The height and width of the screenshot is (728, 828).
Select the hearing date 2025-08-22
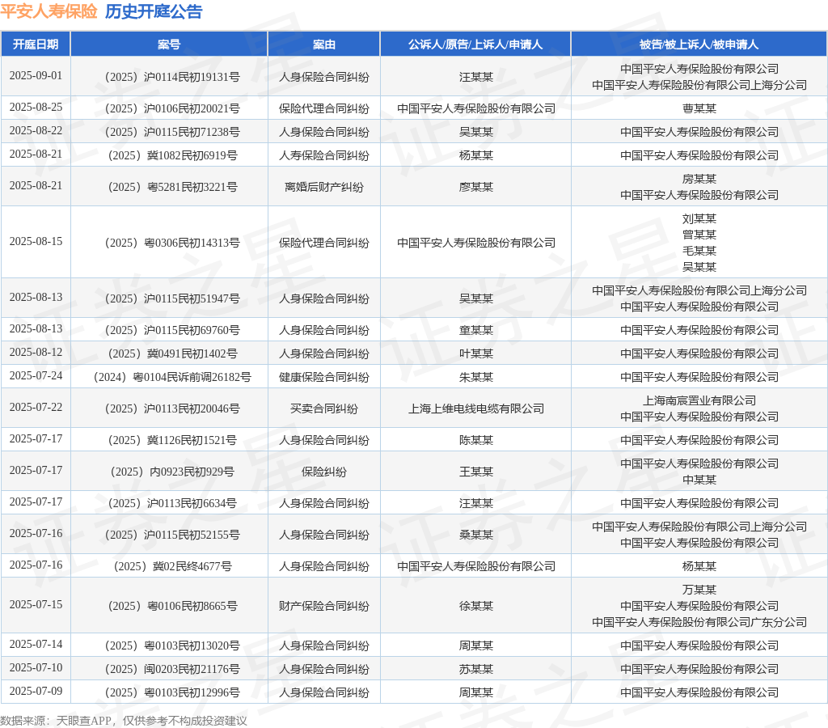(x=36, y=130)
